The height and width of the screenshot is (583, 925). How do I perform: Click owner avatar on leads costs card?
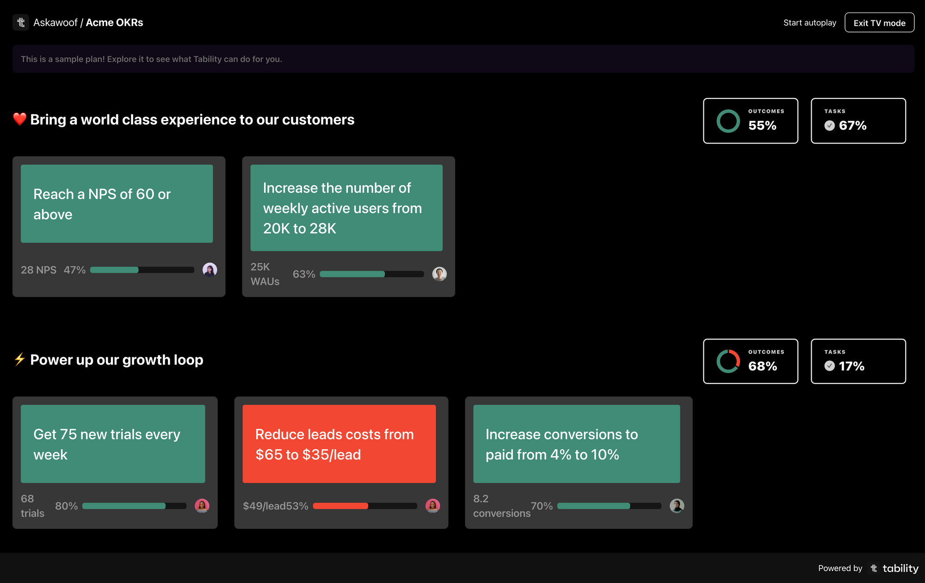pyautogui.click(x=432, y=506)
